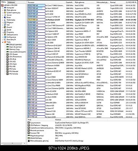Click the Konfiguracja icon
Viewport: 138px width, 151px height.
pyautogui.click(x=5, y=37)
